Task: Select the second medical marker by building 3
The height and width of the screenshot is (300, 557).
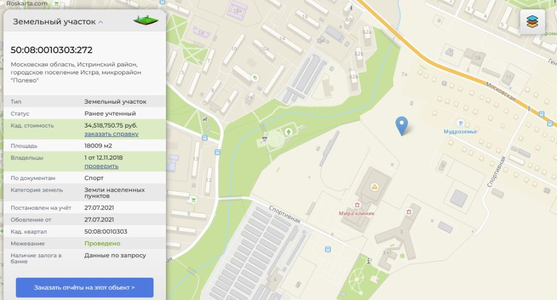Action: pyautogui.click(x=409, y=212)
